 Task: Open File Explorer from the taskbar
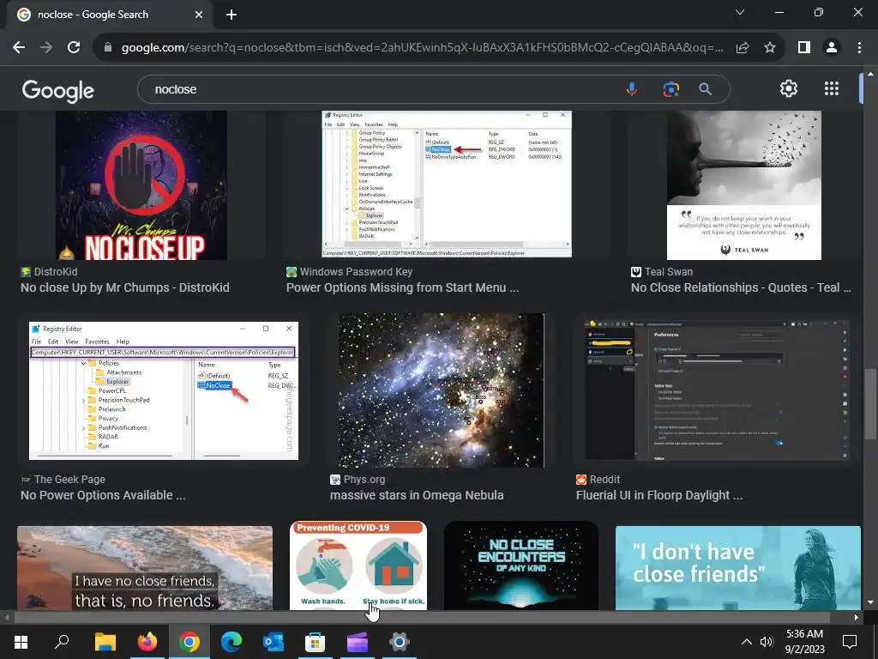click(105, 642)
